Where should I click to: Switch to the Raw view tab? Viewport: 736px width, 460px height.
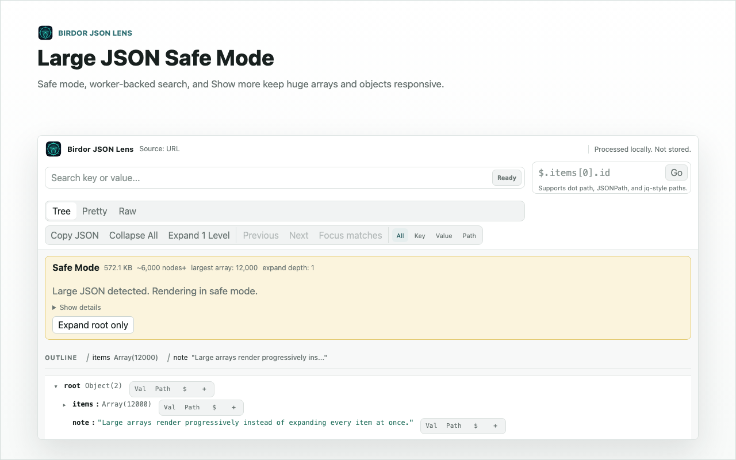[127, 211]
